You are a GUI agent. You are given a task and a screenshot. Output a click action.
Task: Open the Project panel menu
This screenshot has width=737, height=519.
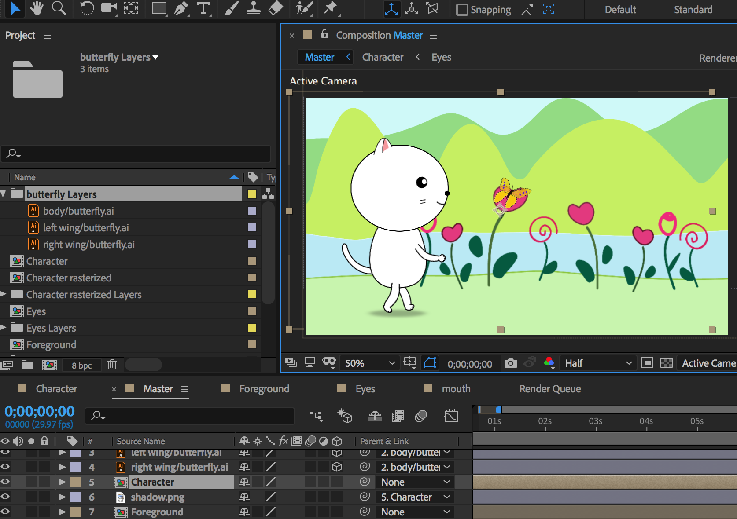click(x=48, y=36)
